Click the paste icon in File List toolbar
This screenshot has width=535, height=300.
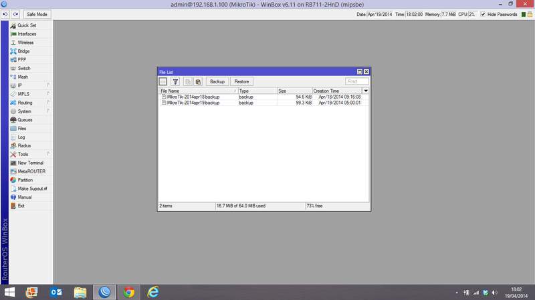tap(198, 81)
